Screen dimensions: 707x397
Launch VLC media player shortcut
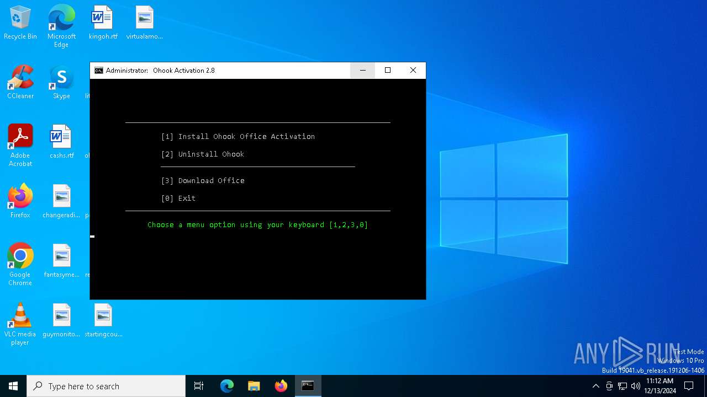click(x=20, y=324)
